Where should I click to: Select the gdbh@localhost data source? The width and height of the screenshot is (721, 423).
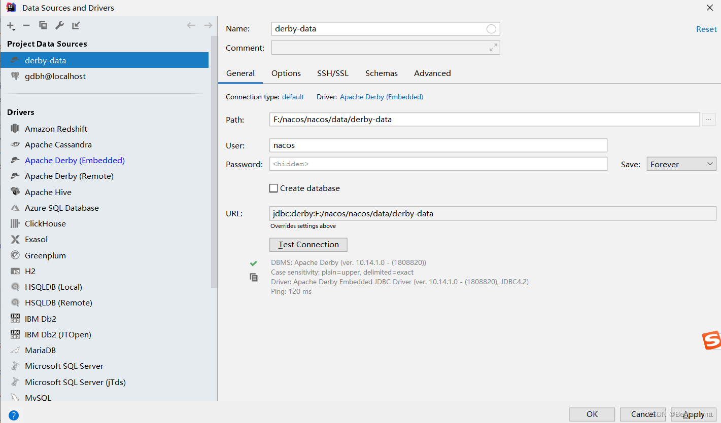click(105, 76)
